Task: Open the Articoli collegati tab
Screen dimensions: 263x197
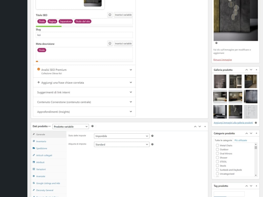Action: [x=49, y=155]
